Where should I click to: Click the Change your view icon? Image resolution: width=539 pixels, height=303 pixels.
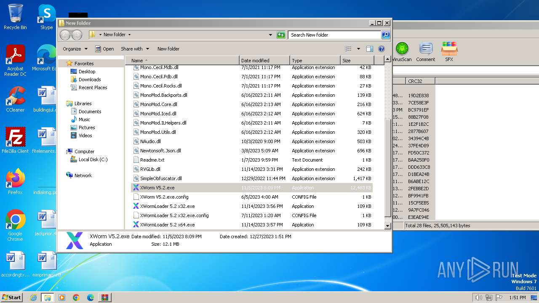[x=348, y=49]
